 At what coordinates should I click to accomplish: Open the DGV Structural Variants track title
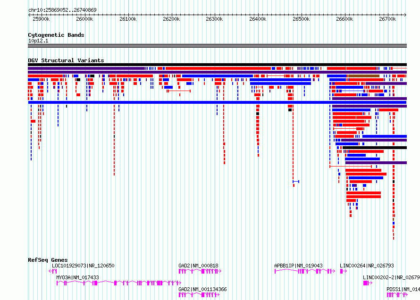tap(66, 60)
